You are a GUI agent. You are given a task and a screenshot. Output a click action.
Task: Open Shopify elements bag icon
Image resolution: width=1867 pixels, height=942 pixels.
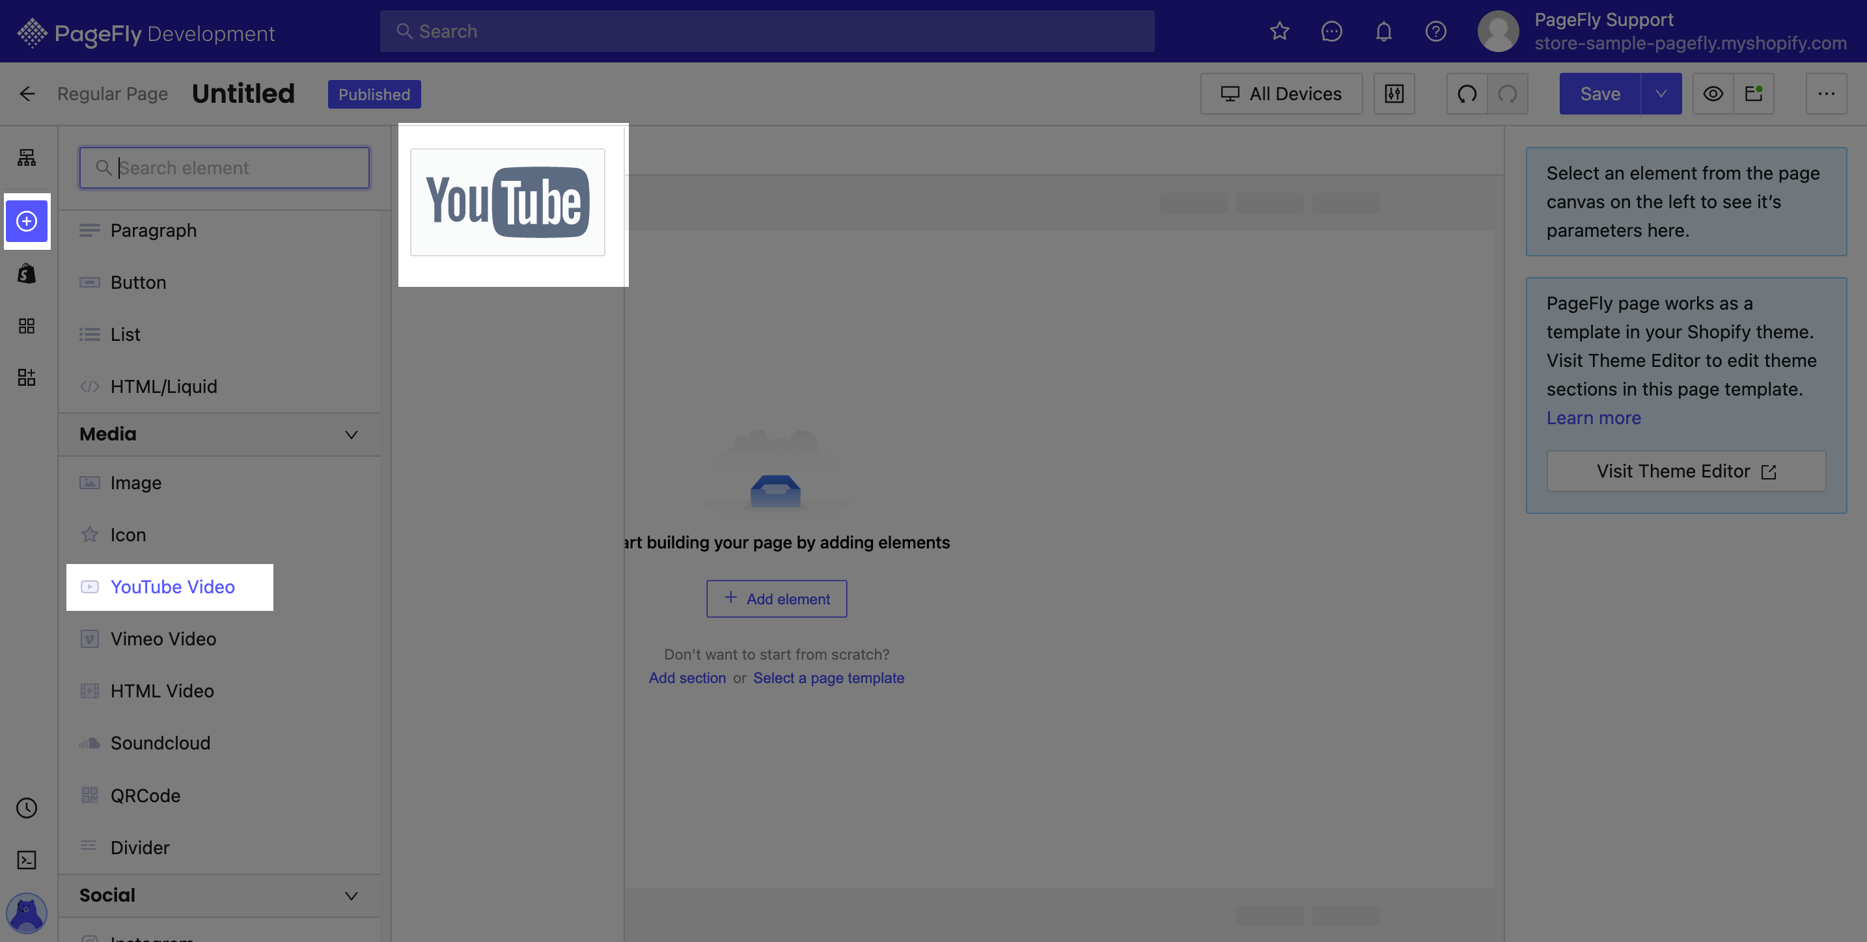point(27,274)
